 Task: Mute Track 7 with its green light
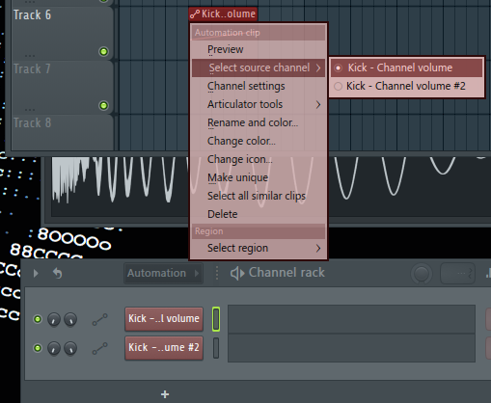103,105
